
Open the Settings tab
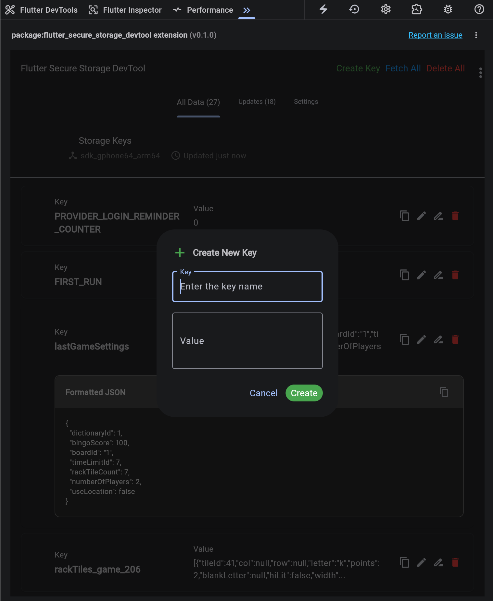coord(306,102)
